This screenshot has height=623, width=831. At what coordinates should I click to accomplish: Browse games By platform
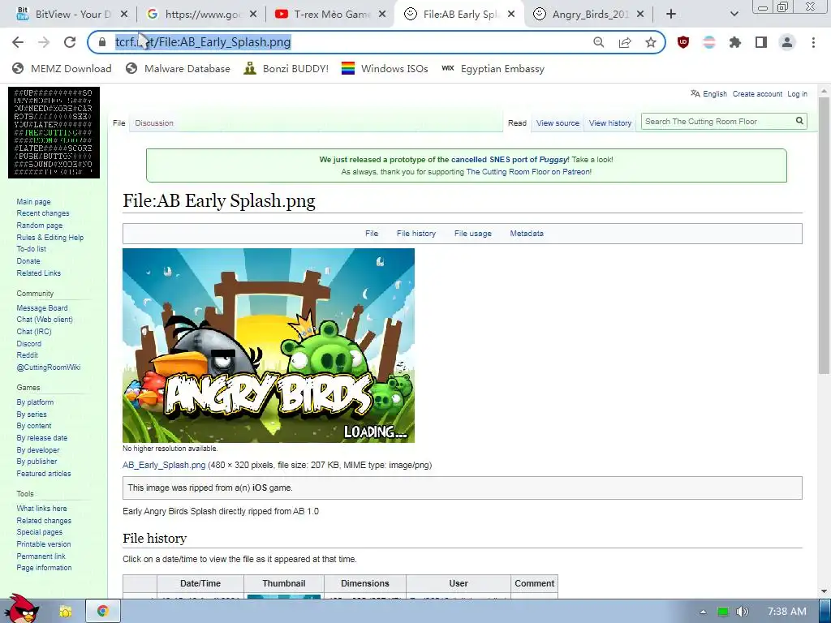[x=35, y=402]
